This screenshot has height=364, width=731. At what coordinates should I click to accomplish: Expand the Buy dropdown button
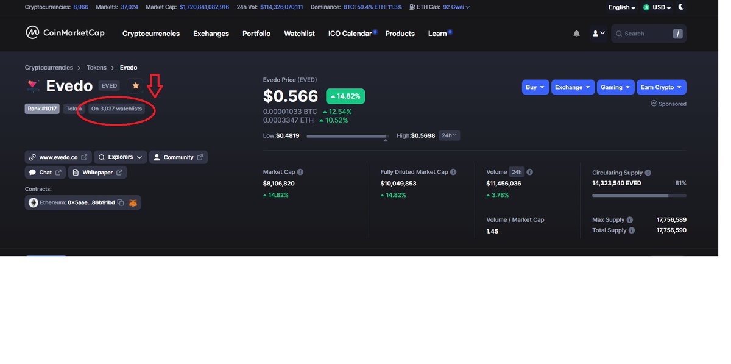535,87
